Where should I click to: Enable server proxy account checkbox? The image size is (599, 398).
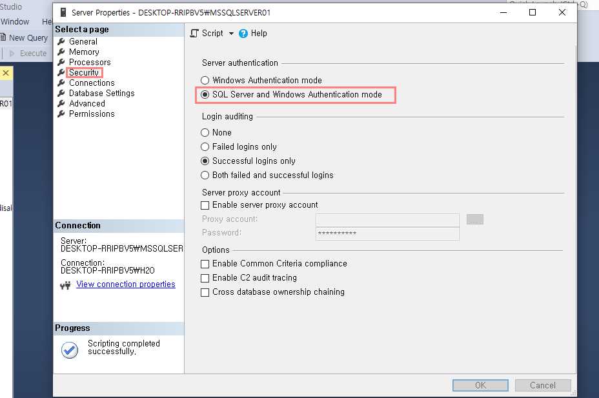tap(205, 205)
